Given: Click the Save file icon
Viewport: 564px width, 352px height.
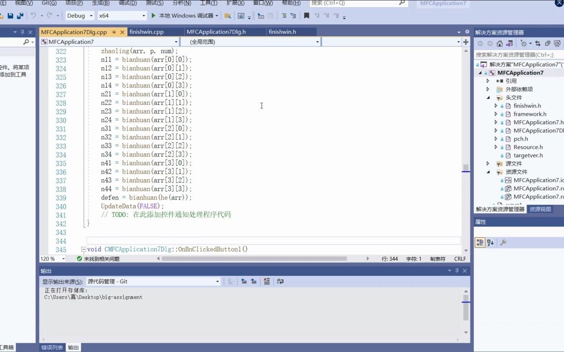Looking at the screenshot, I should coord(11,16).
